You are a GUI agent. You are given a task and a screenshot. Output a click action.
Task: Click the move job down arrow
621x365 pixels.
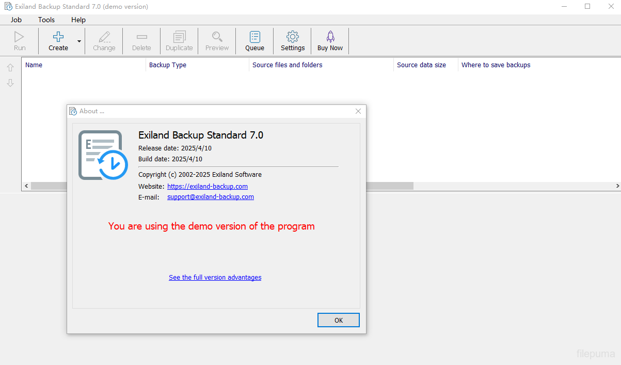pyautogui.click(x=10, y=83)
